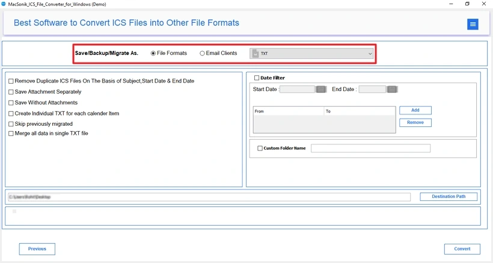Image resolution: width=493 pixels, height=263 pixels.
Task: Click the Destination Path button
Action: click(449, 196)
